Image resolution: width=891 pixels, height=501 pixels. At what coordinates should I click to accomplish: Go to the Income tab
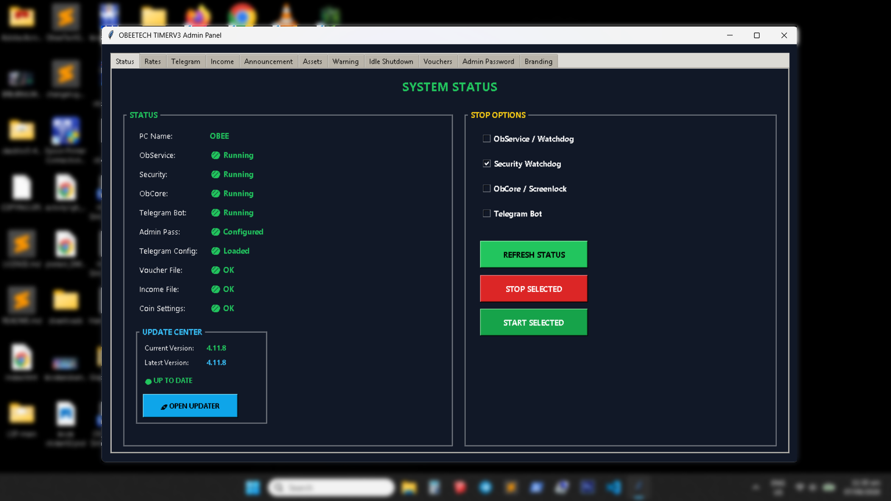tap(222, 61)
